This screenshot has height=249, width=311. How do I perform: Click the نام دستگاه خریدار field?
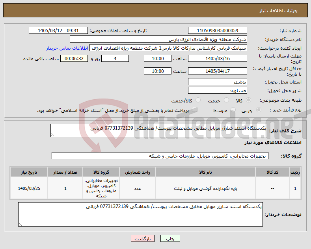(158, 39)
